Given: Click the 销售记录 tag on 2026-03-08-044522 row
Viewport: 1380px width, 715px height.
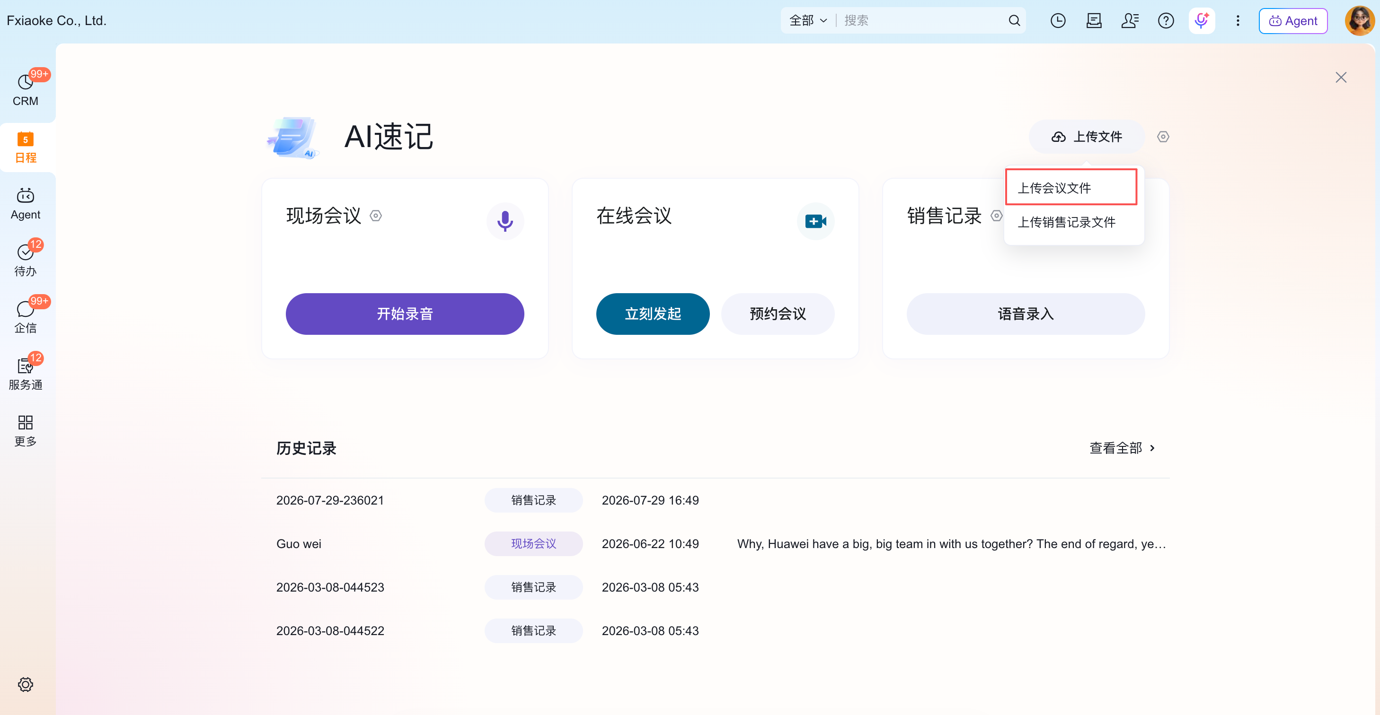Looking at the screenshot, I should coord(533,630).
